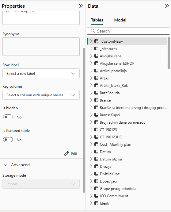The image size is (171, 212).
Task: Click the Synonyms text box
Action: [41, 47]
